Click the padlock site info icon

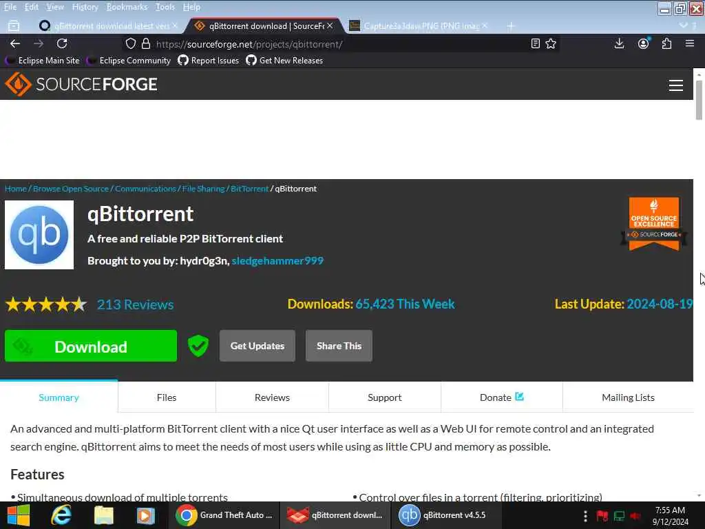click(146, 43)
